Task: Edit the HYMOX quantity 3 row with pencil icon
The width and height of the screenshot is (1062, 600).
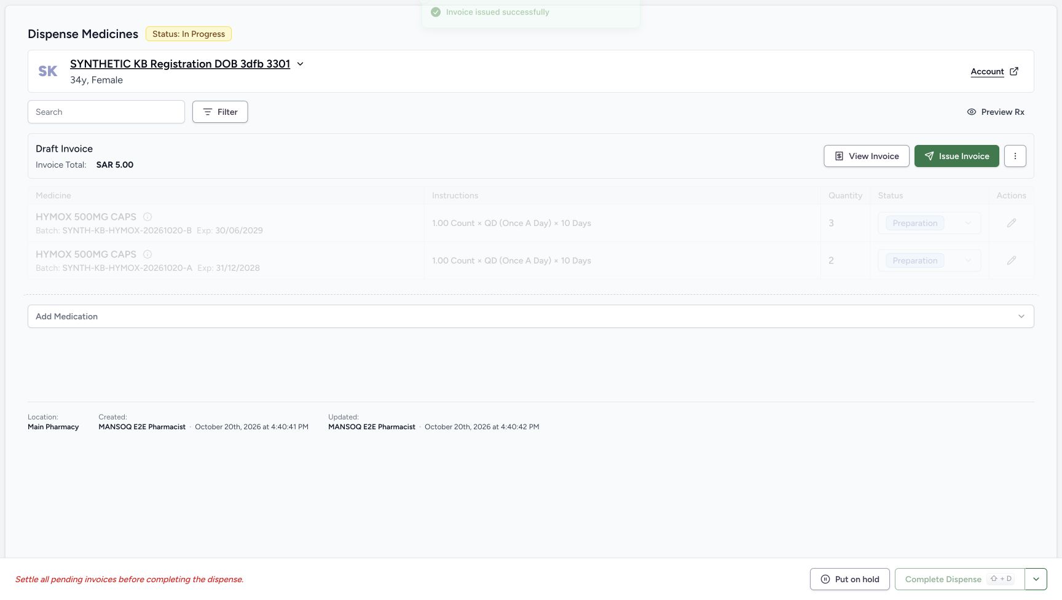Action: pos(1011,223)
